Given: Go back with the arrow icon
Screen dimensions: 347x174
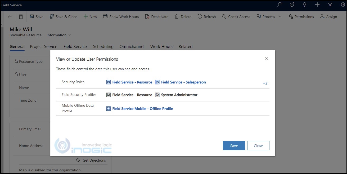Looking at the screenshot, I should [x=10, y=17].
